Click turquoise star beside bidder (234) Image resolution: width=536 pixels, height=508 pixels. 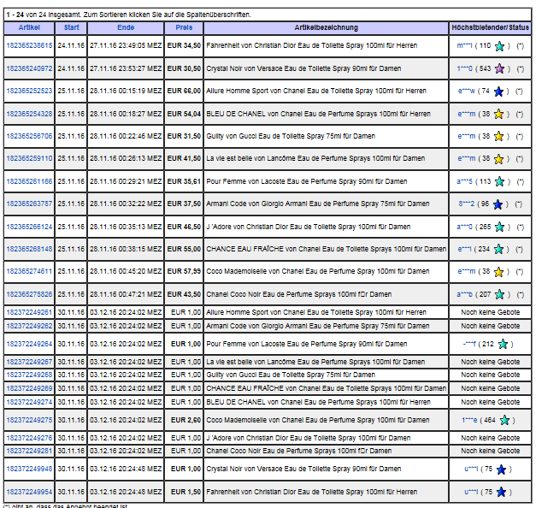point(498,250)
